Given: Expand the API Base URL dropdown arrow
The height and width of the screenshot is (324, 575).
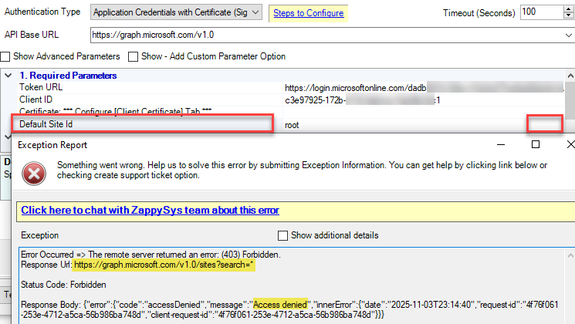Looking at the screenshot, I should click(x=568, y=35).
